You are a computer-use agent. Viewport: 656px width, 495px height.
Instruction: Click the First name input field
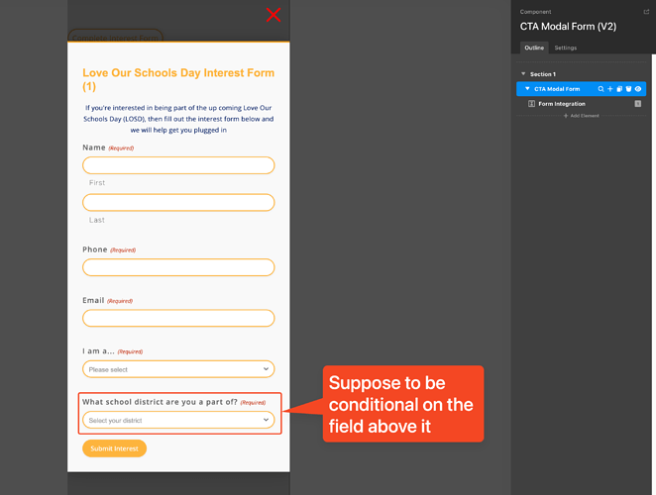pos(178,165)
